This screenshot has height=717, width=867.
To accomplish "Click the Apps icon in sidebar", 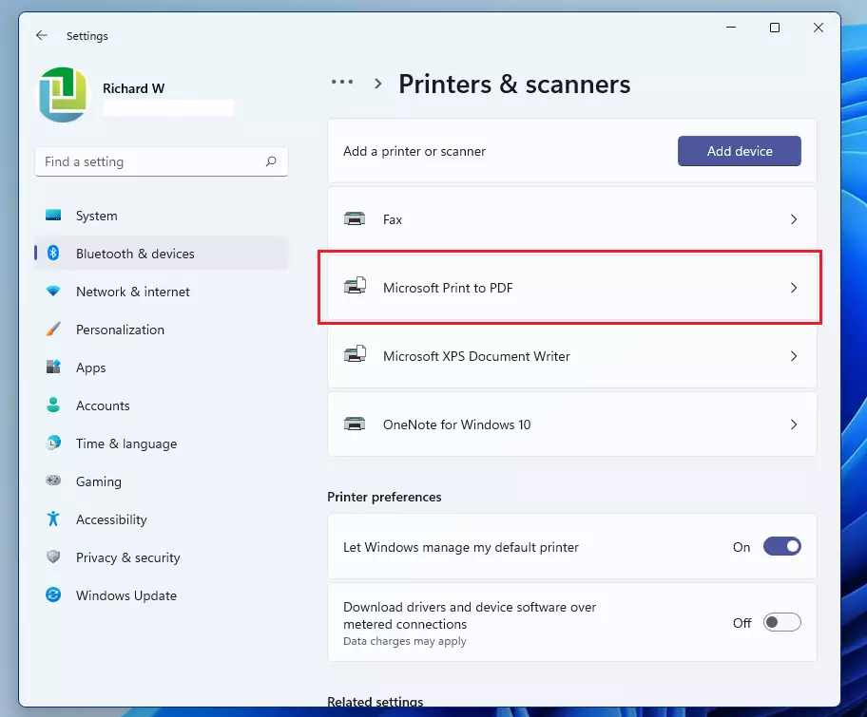I will (x=53, y=367).
